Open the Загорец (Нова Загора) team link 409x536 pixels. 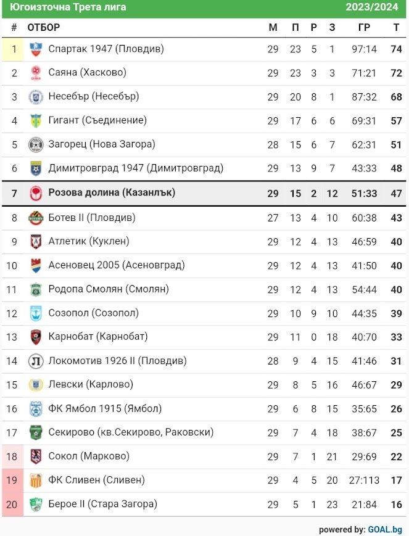[x=102, y=144]
